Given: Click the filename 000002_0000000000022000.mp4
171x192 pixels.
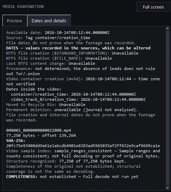Looking at the screenshot, I should pos(39,130).
